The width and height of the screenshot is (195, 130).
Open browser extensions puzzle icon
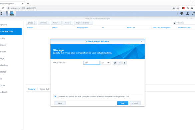click(x=192, y=8)
